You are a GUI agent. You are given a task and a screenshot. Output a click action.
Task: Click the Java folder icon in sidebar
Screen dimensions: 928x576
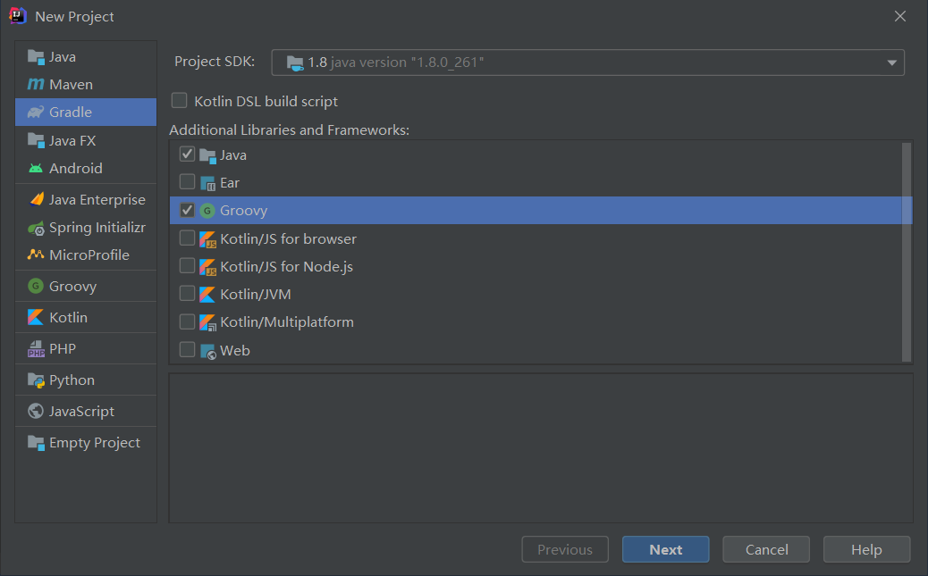coord(36,57)
